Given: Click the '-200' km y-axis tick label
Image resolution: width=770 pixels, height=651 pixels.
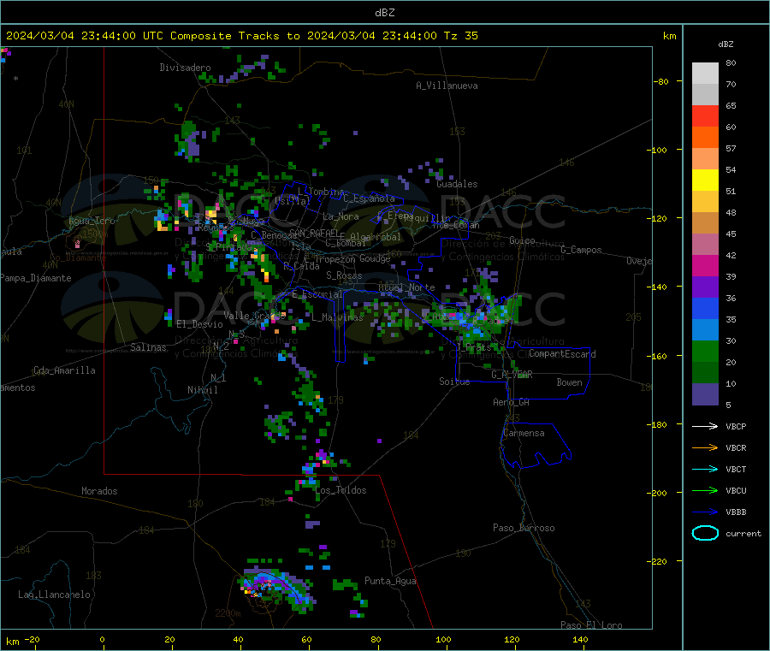Looking at the screenshot, I should pos(659,493).
